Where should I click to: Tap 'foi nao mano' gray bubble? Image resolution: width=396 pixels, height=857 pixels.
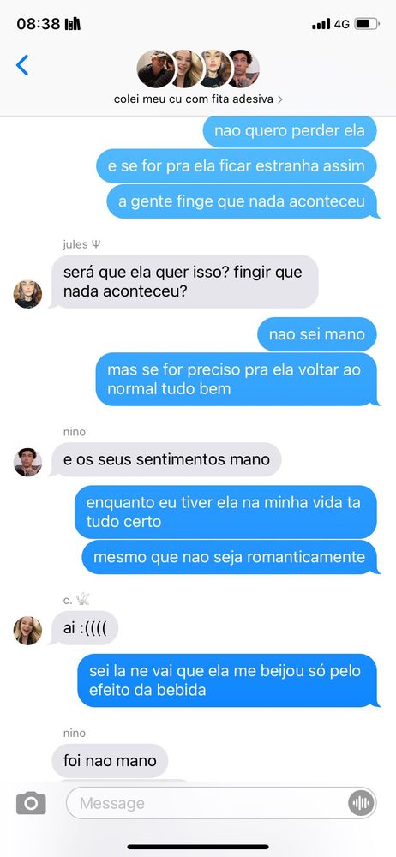110,760
